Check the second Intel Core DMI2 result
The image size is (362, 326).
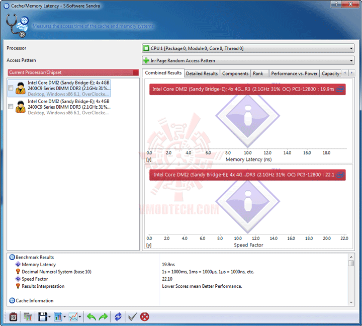[x=11, y=107]
